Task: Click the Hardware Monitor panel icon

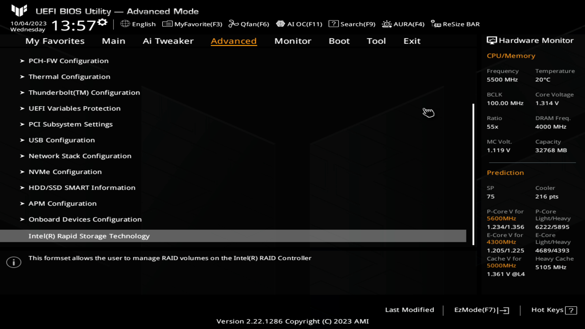Action: click(x=491, y=40)
